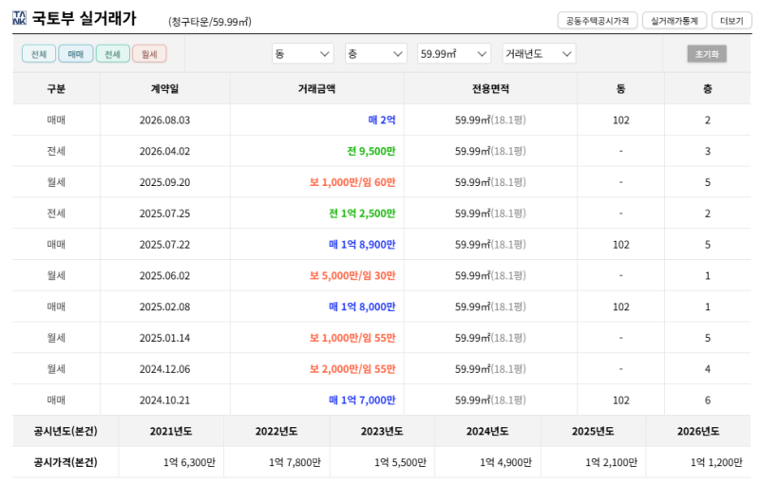Click the date 2025.01.14
Image resolution: width=760 pixels, height=484 pixels.
[x=164, y=338]
